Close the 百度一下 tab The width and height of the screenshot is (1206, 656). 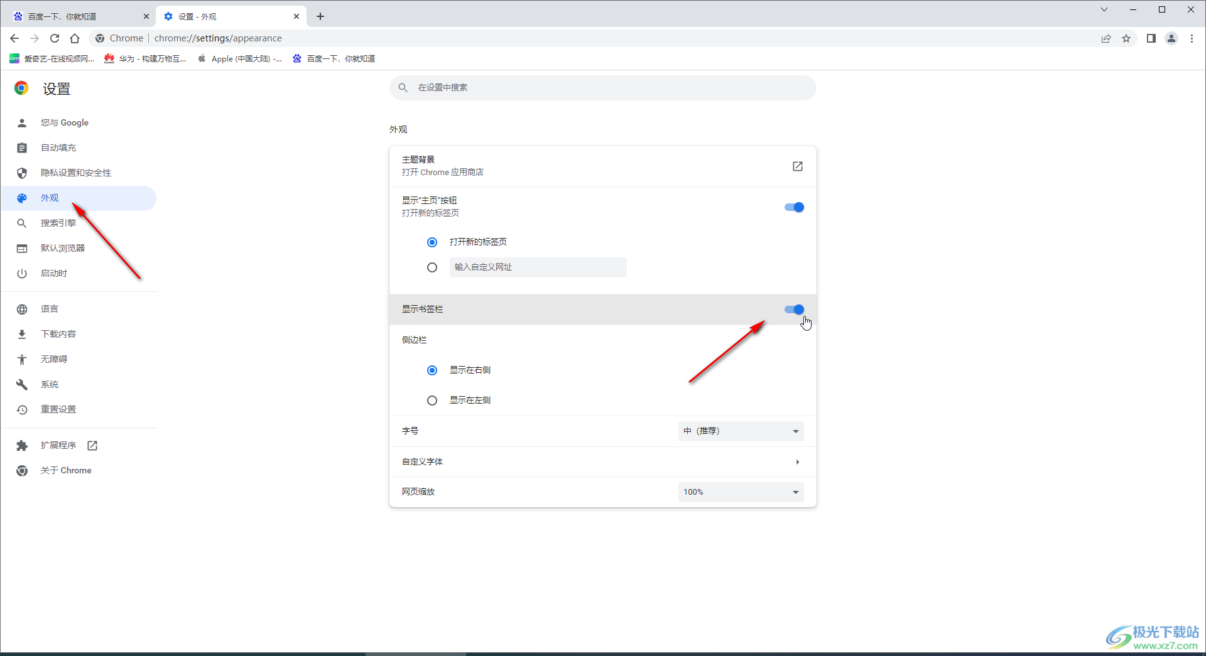(146, 16)
